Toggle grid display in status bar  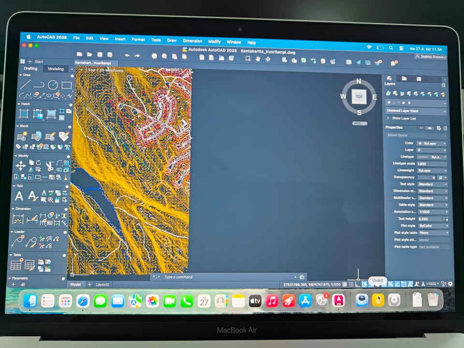(345, 284)
